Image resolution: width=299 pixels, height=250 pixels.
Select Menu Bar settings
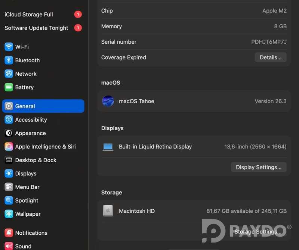pos(43,187)
